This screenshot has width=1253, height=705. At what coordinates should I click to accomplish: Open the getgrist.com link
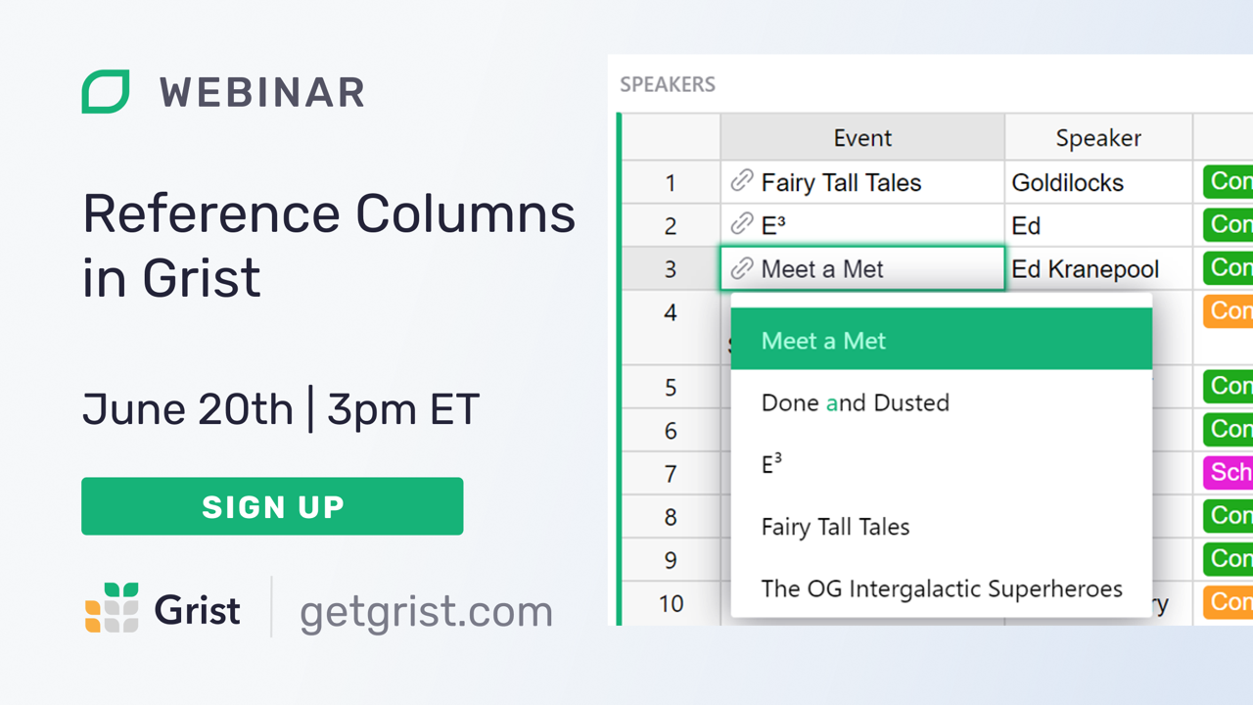coord(426,610)
